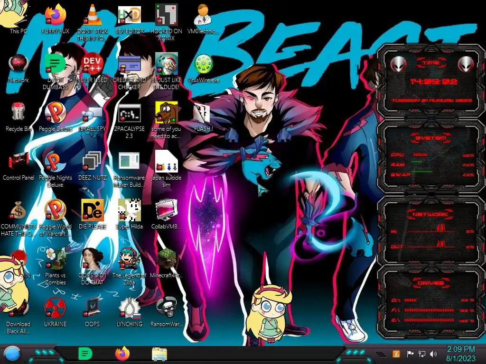The image size is (486, 364).
Task: Open the Network desktop icon
Action: pyautogui.click(x=19, y=67)
